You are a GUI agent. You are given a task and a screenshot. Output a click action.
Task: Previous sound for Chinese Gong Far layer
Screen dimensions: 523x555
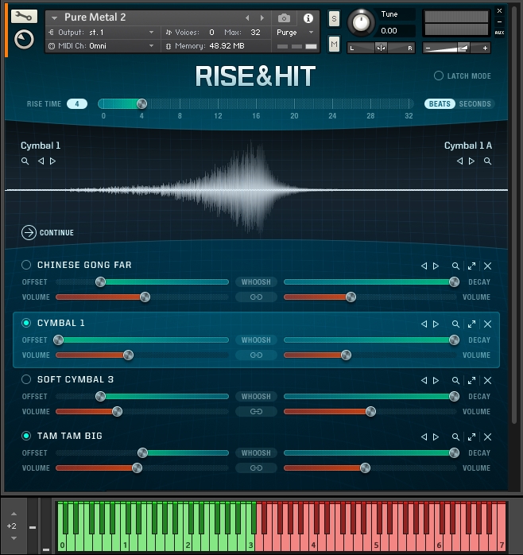[x=424, y=266]
